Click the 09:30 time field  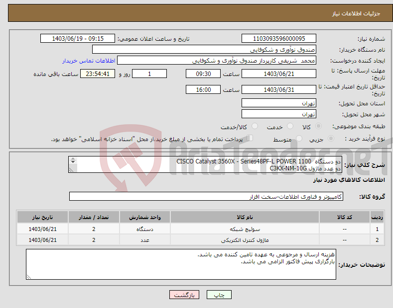tap(203, 74)
